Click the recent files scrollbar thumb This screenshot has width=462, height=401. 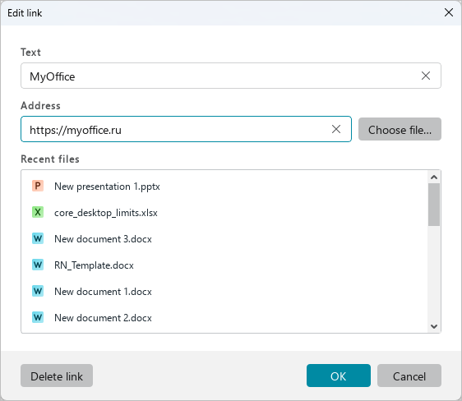(434, 205)
